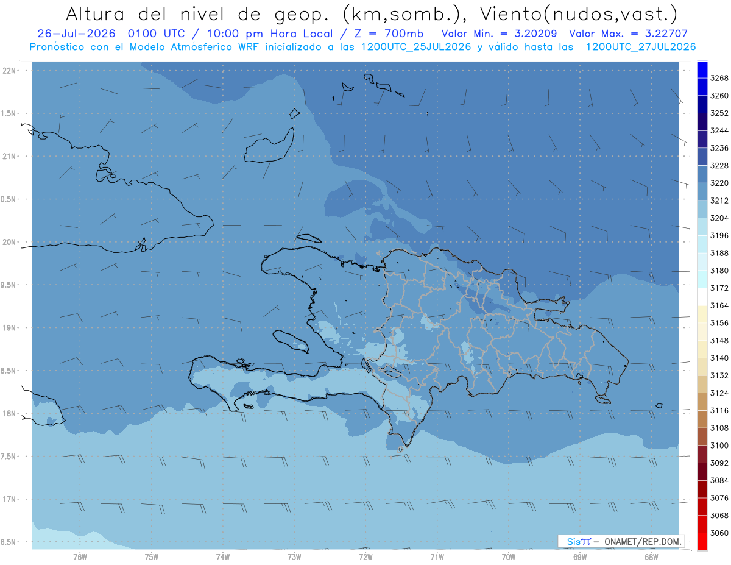Viewport: 731px width, 565px height.
Task: Click the 3076 color scale label
Action: (x=719, y=498)
